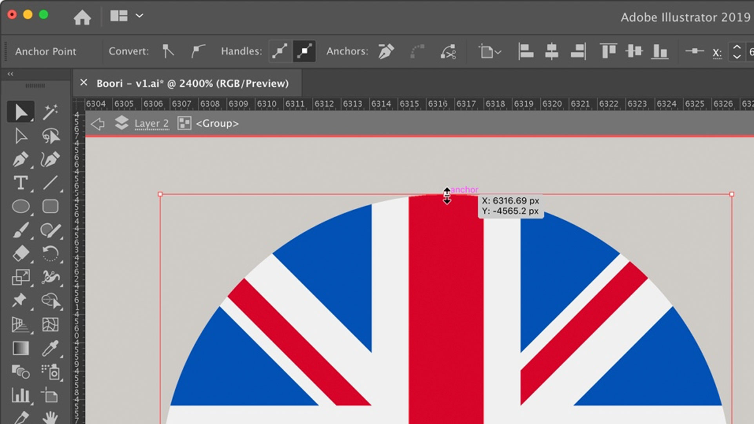Click the X: coordinate label
754x424 pixels.
717,53
